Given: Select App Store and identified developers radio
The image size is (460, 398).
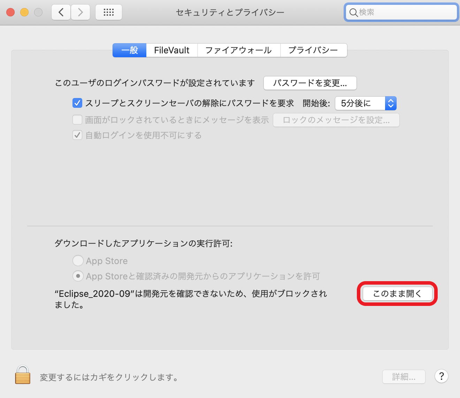Looking at the screenshot, I should (78, 276).
